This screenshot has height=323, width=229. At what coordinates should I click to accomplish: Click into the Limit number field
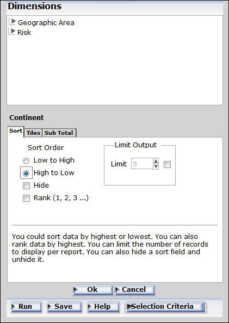[142, 164]
